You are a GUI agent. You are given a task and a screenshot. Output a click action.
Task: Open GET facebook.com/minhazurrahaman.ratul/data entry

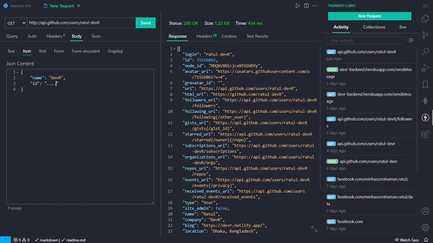click(x=370, y=203)
